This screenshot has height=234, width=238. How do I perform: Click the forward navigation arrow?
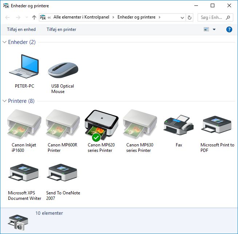coord(18,17)
